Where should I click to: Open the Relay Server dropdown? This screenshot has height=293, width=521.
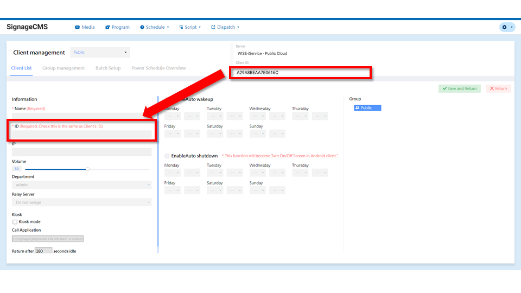pyautogui.click(x=81, y=202)
